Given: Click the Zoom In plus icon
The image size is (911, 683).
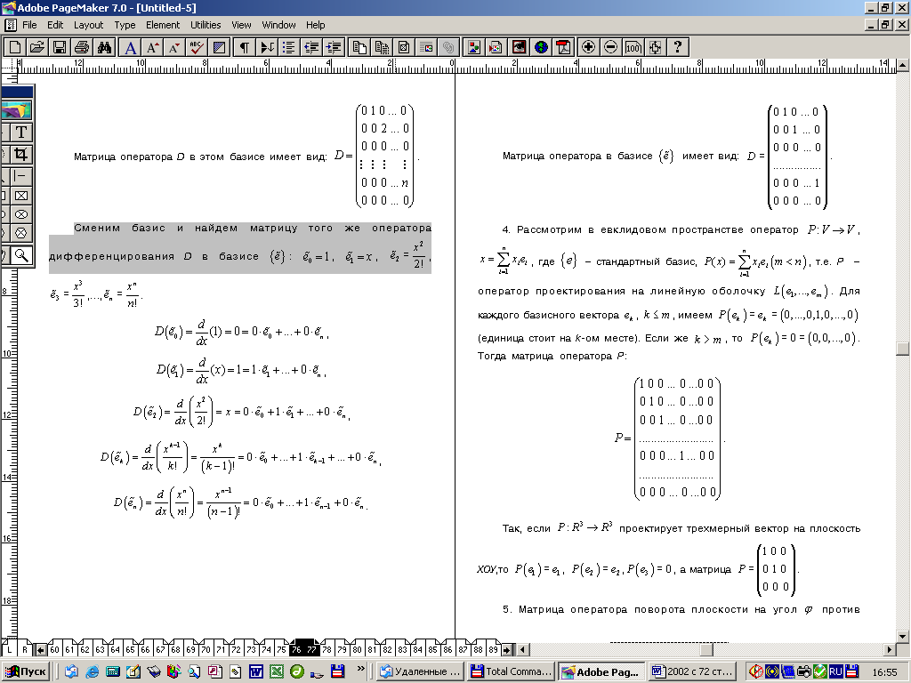Looking at the screenshot, I should coord(589,47).
